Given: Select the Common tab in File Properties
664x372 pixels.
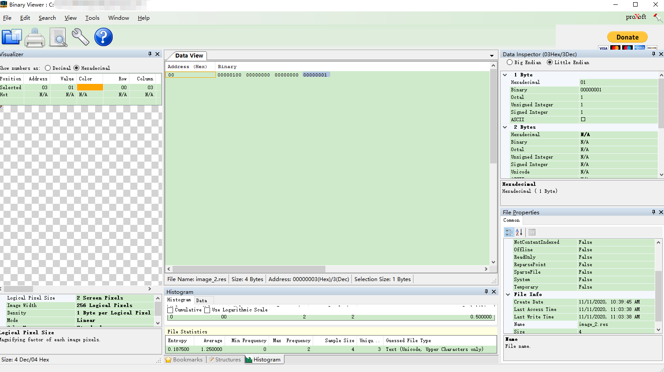Looking at the screenshot, I should [x=511, y=220].
